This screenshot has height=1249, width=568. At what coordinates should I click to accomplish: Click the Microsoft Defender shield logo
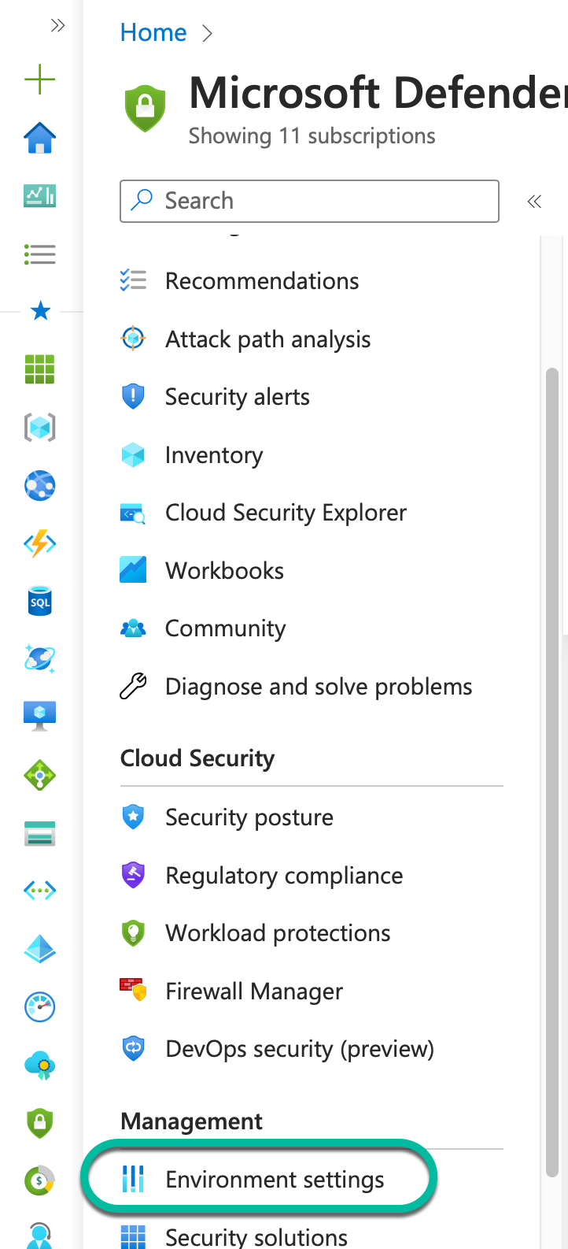(146, 109)
